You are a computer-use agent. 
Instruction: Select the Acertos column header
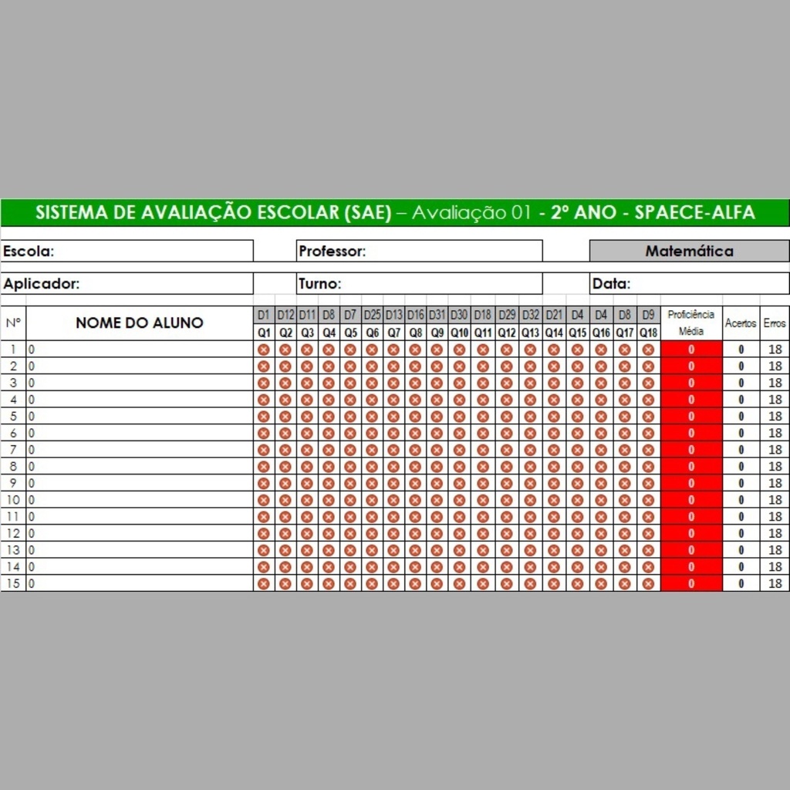click(741, 323)
